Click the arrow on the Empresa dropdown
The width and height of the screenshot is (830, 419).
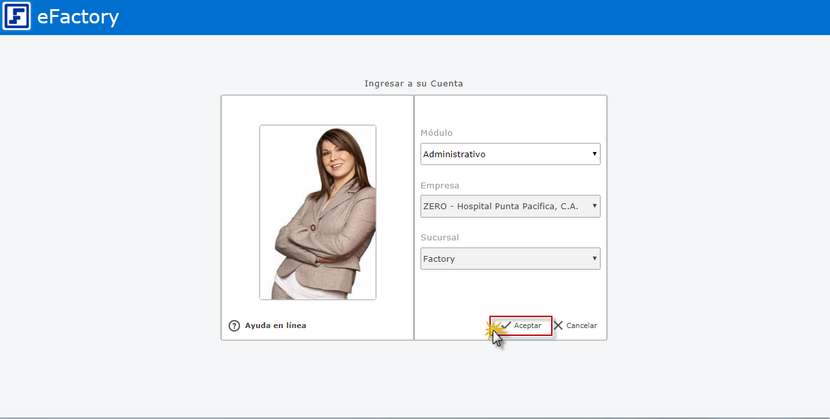[x=594, y=207]
